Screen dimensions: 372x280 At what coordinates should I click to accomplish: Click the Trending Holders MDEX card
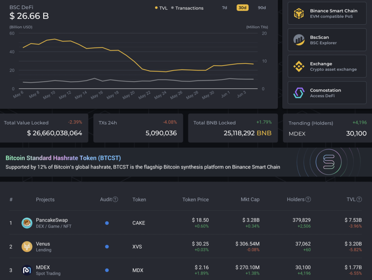click(x=327, y=128)
